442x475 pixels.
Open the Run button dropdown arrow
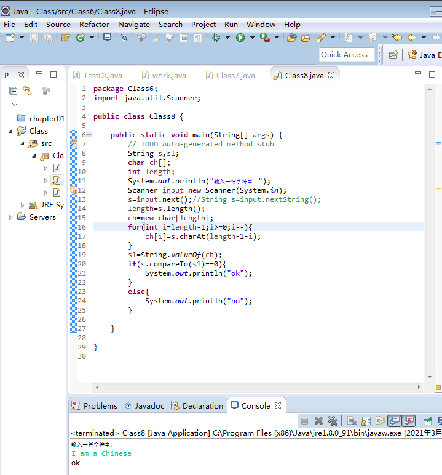click(x=251, y=38)
